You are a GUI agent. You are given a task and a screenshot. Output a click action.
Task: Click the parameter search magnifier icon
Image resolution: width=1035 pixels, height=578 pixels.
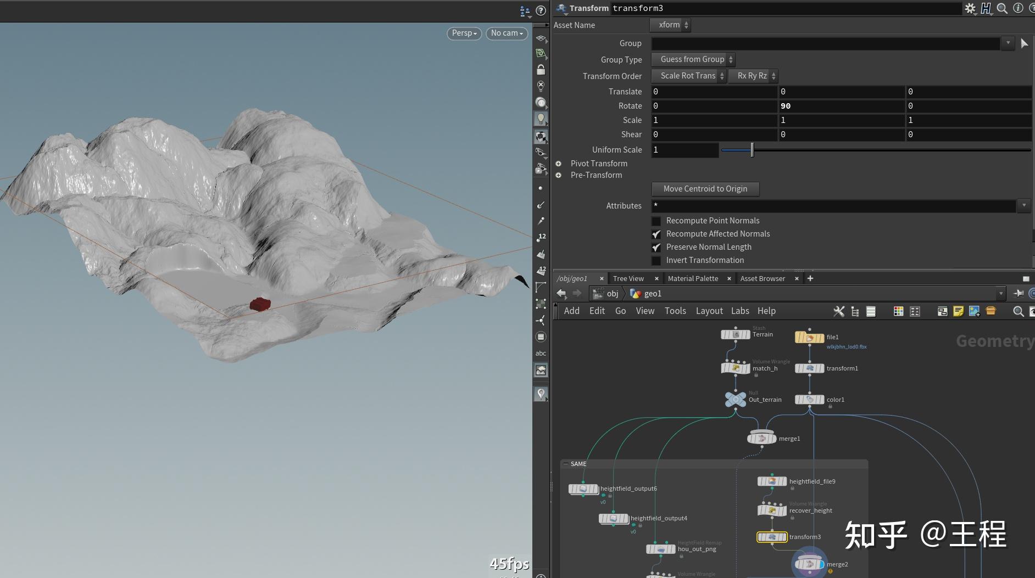[1002, 8]
